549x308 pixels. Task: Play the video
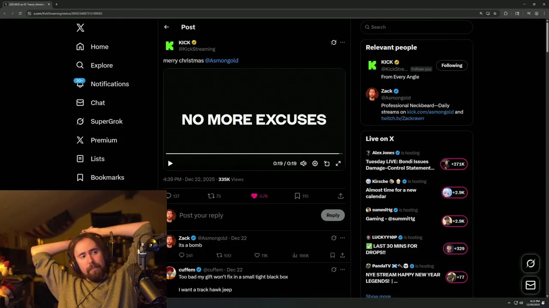click(170, 163)
